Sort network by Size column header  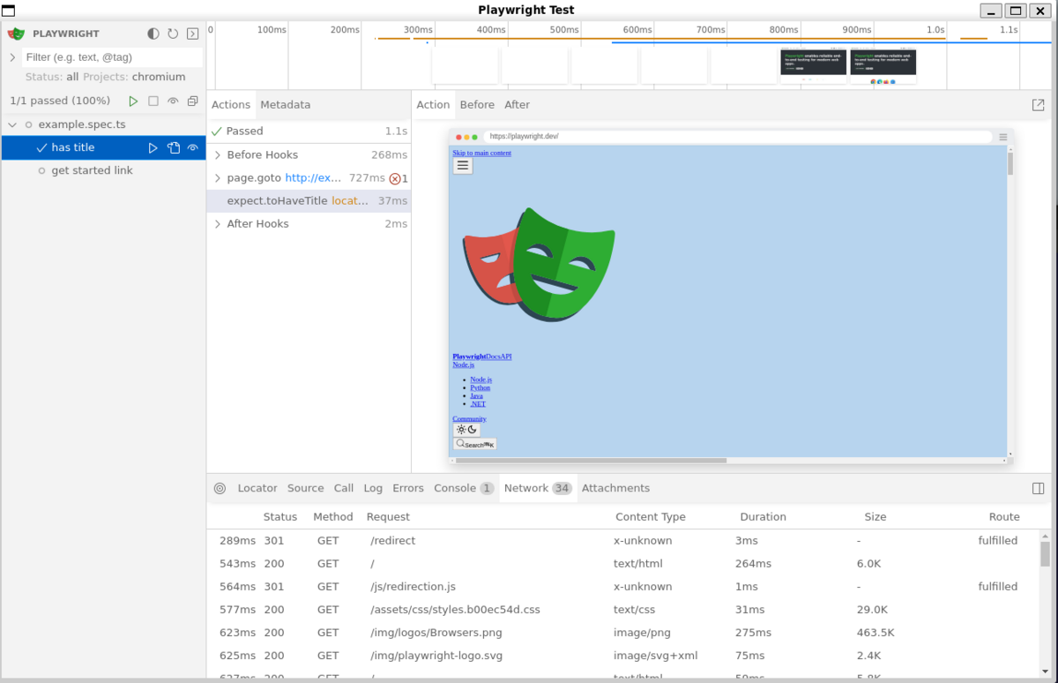pos(875,517)
